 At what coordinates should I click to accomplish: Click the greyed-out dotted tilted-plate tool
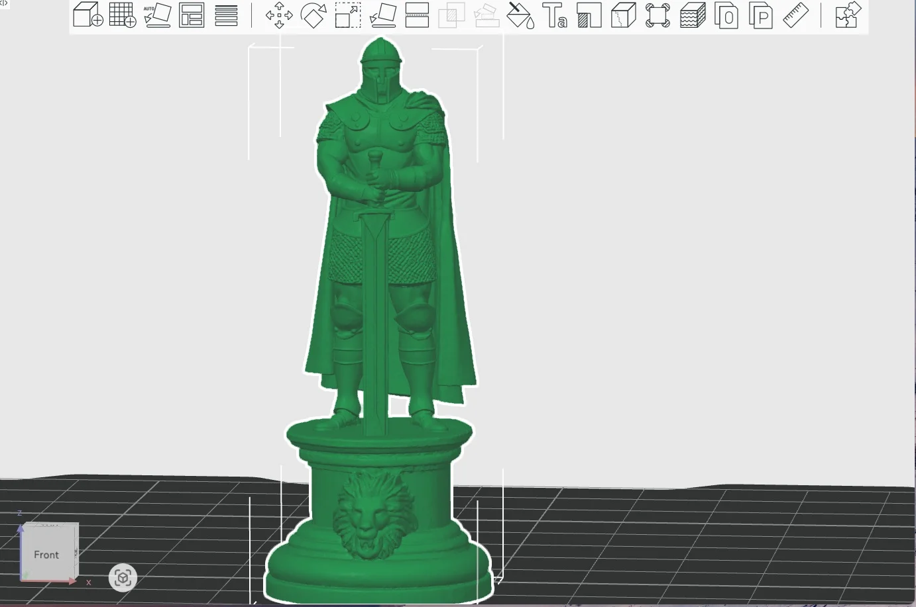click(487, 15)
